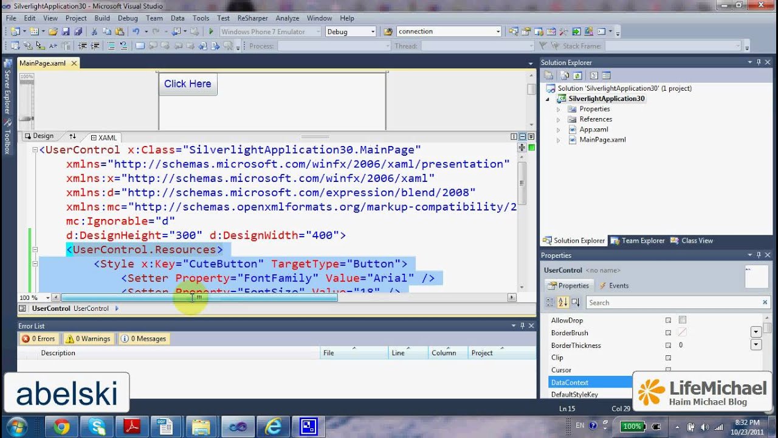Viewport: 778px width, 438px height.
Task: Switch to the Events tab
Action: [x=614, y=285]
